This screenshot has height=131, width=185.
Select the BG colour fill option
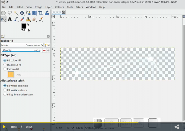[x=5, y=65]
